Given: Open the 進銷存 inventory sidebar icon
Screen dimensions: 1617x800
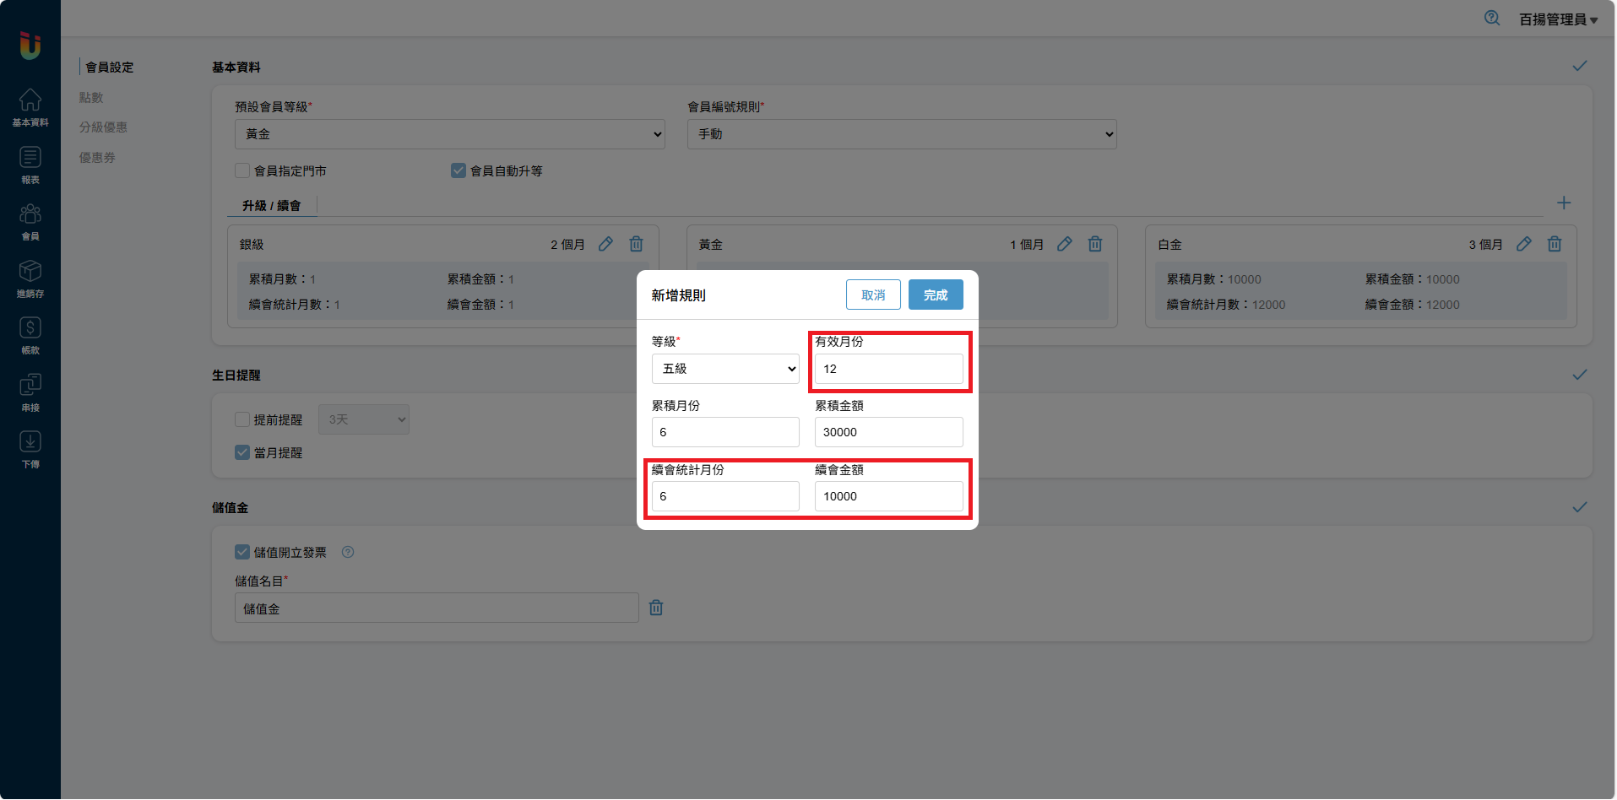Looking at the screenshot, I should 30,278.
